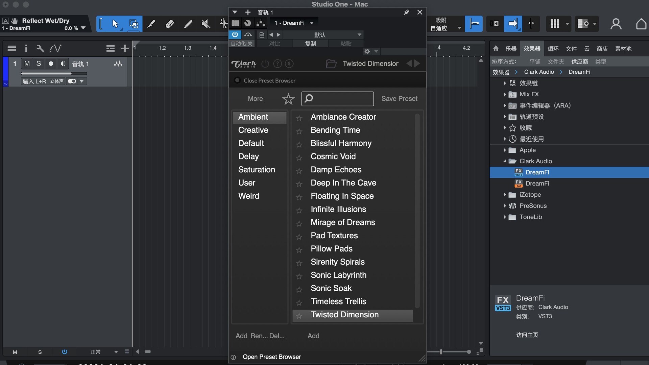The height and width of the screenshot is (365, 649).
Task: Select the Eraser tool
Action: [x=170, y=24]
